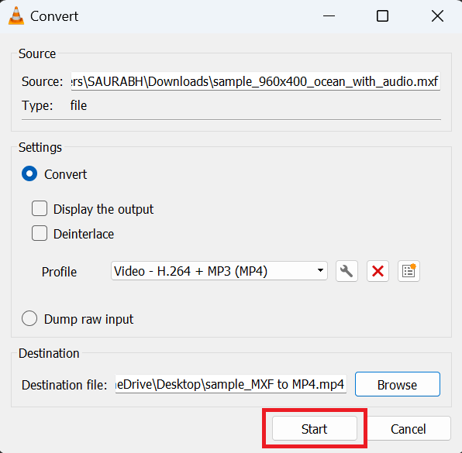Click the "Destination file:" label
Screen dimensions: 462x453
64,385
